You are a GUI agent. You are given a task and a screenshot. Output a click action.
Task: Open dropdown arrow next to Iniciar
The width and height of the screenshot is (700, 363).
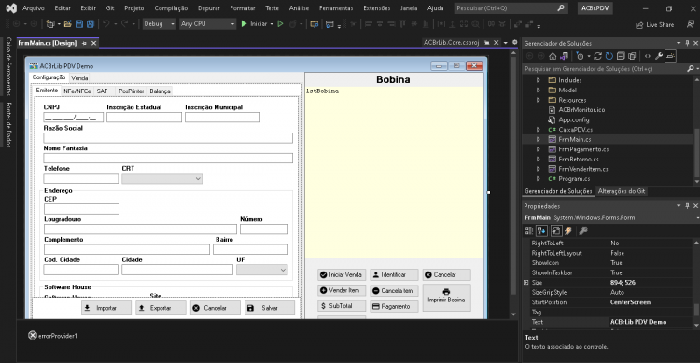coord(272,24)
